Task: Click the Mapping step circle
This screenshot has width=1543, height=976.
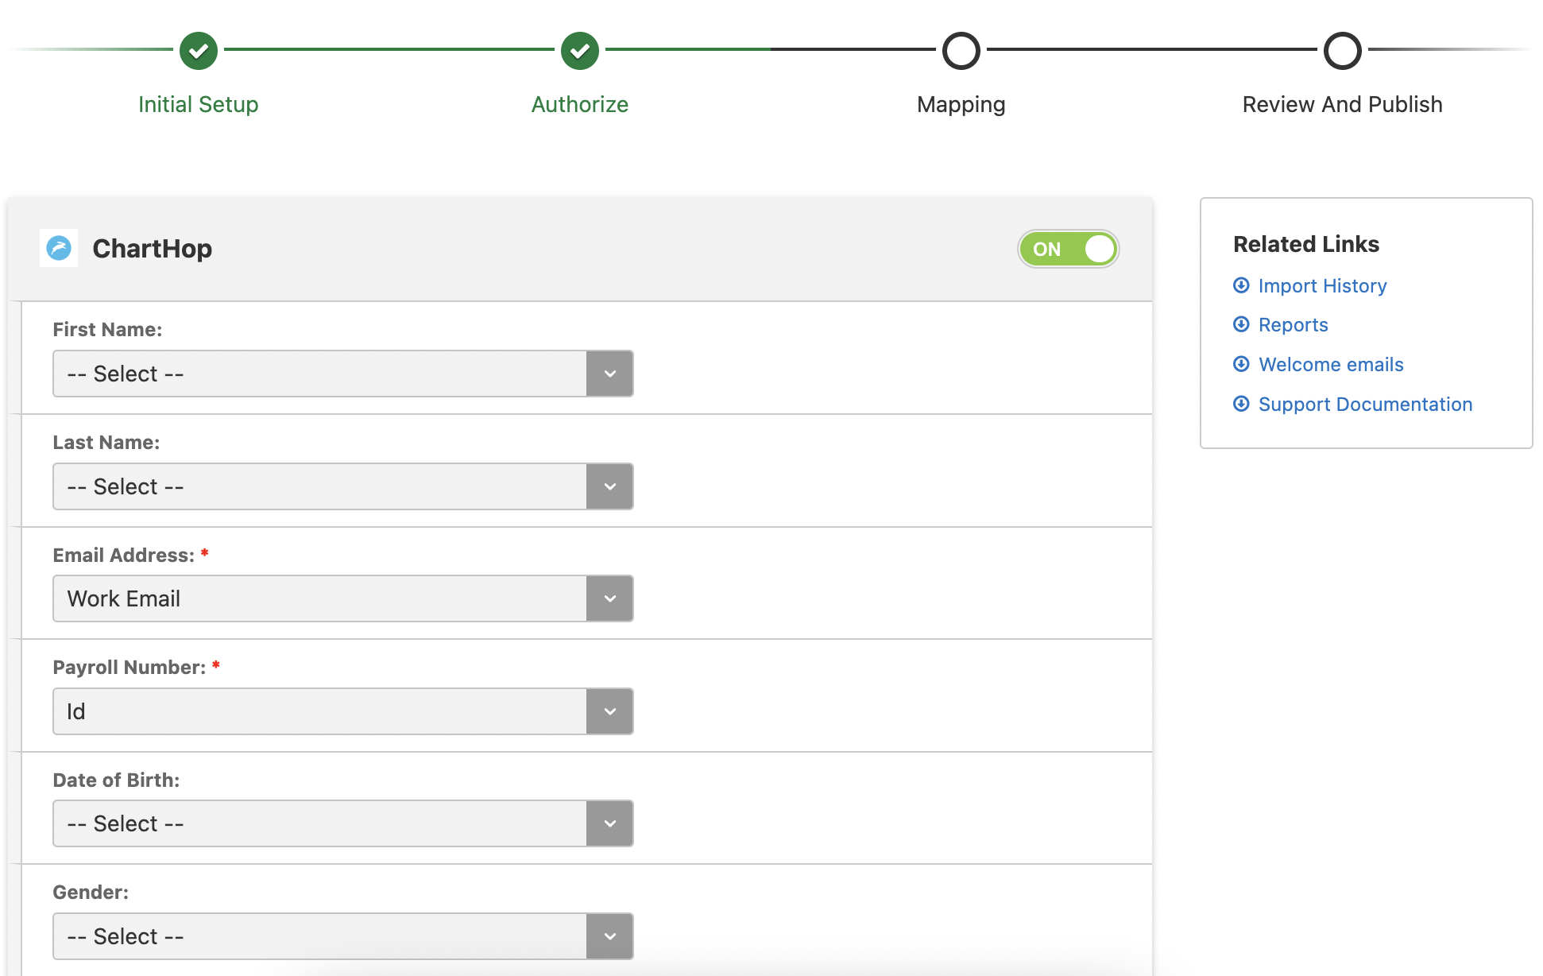Action: pyautogui.click(x=961, y=51)
